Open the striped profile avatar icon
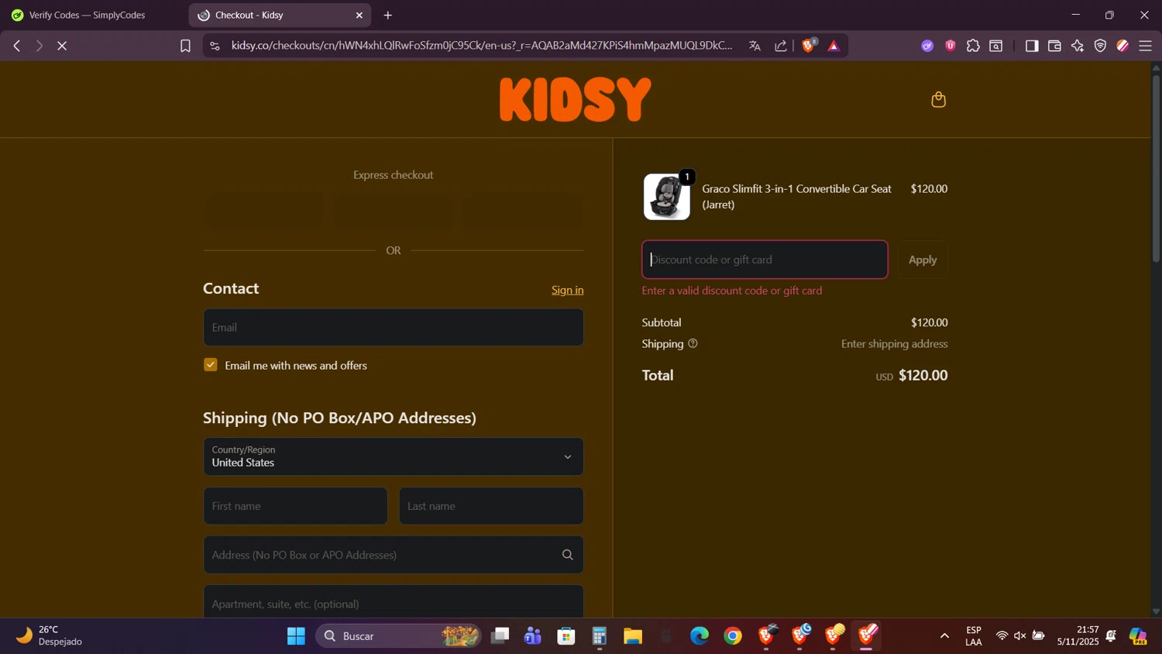Viewport: 1162px width, 654px height. coord(1122,46)
